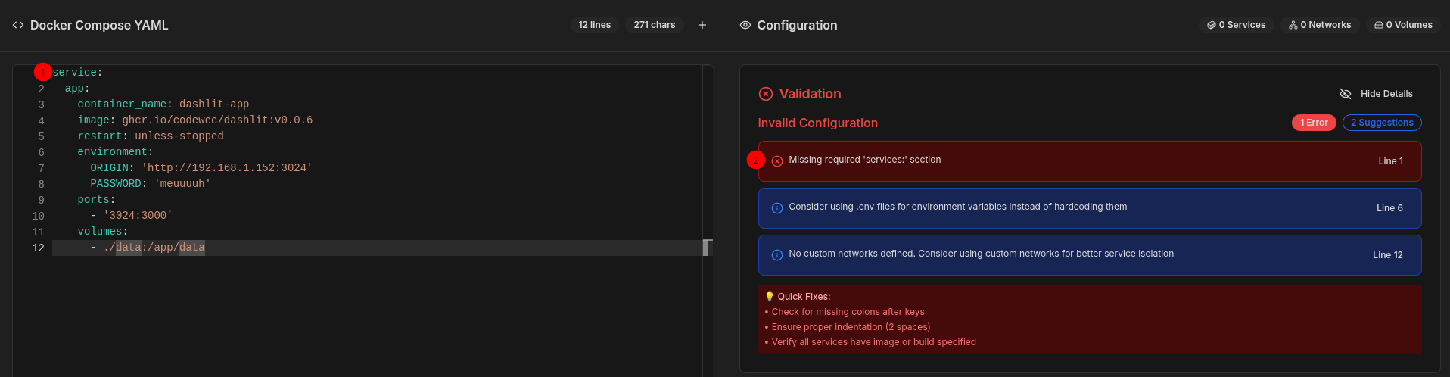Click the Docker Compose YAML title

tap(99, 25)
